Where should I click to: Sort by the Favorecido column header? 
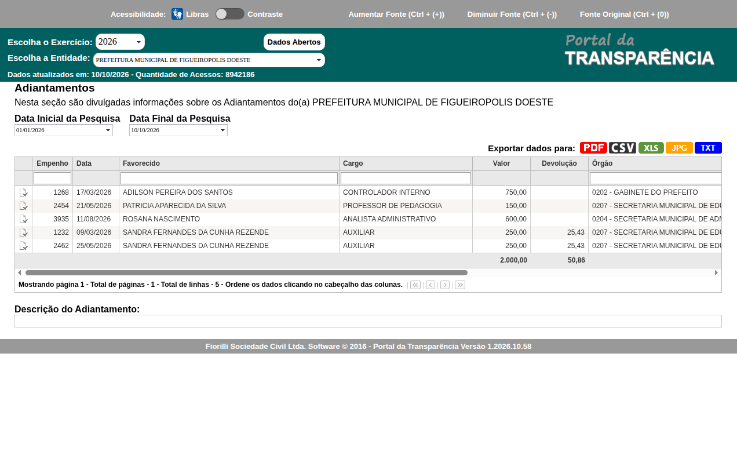point(229,163)
